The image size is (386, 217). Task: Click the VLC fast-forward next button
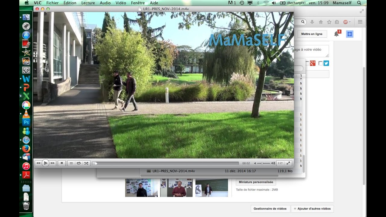[x=52, y=163]
